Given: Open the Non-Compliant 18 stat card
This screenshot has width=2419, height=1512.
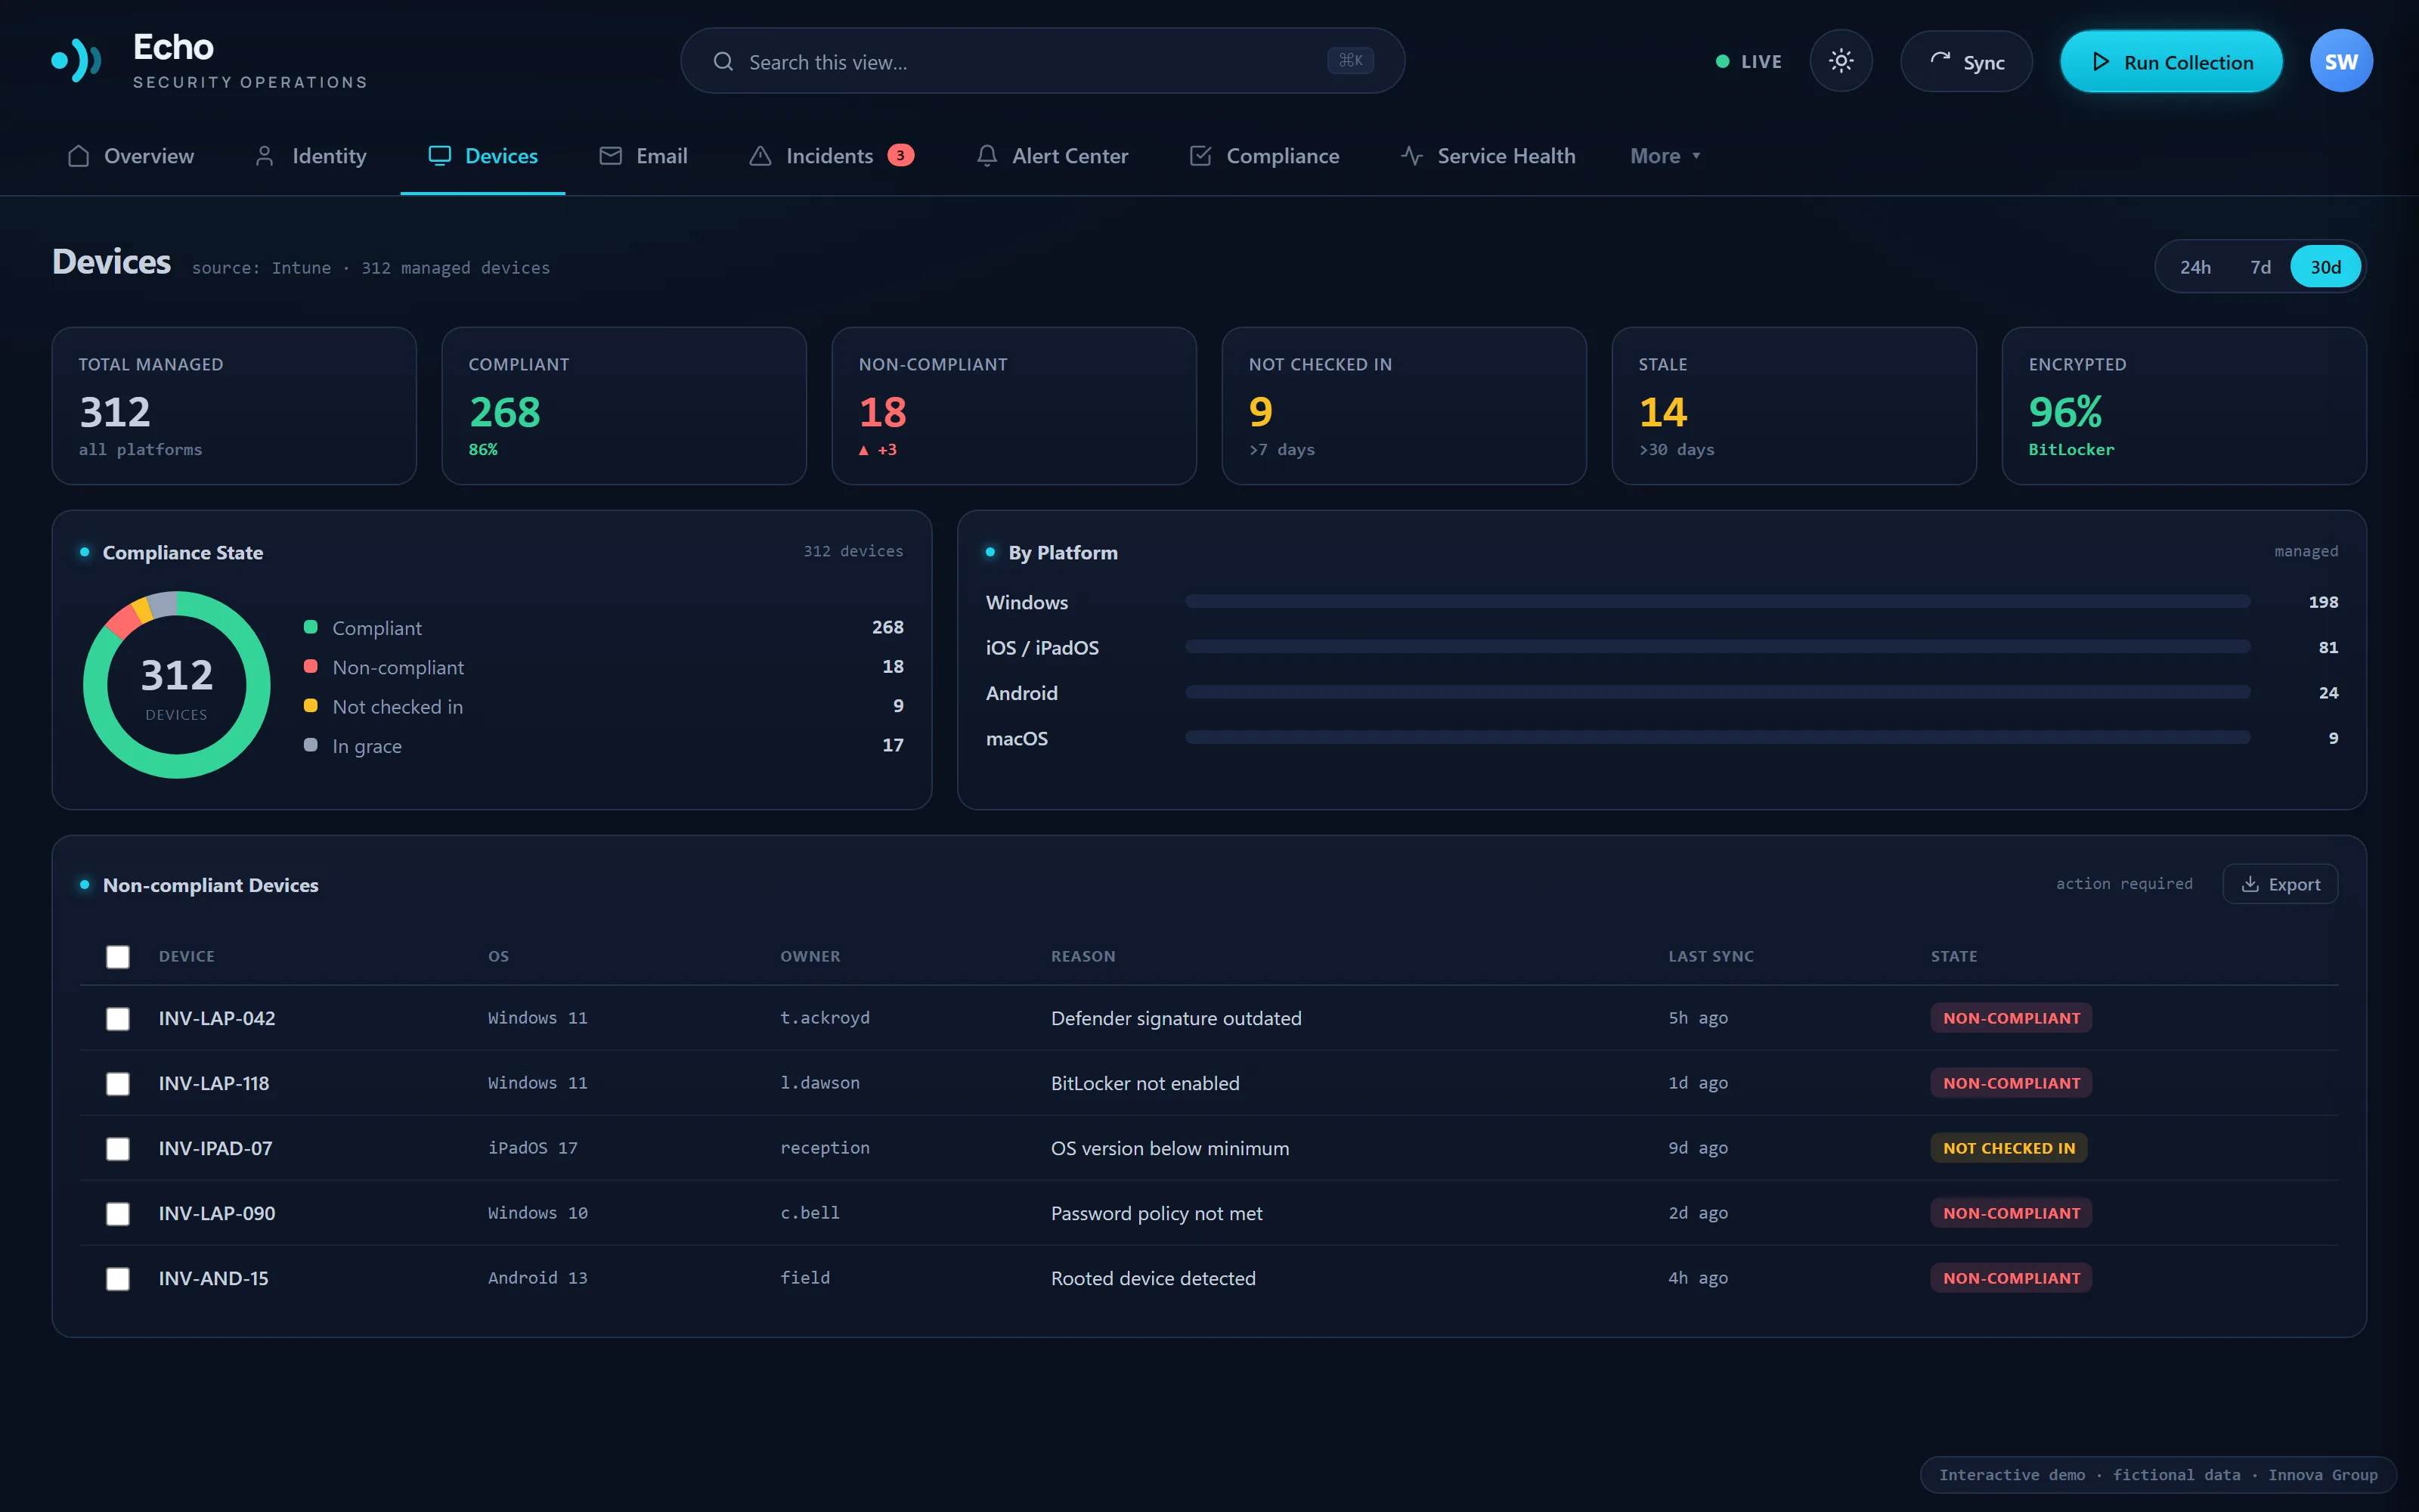Looking at the screenshot, I should (1014, 406).
